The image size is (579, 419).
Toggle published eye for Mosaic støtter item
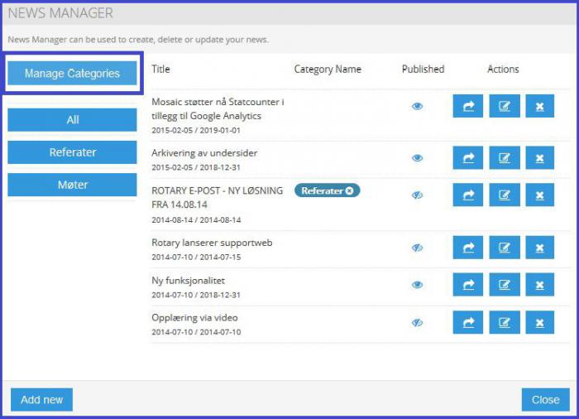click(x=418, y=106)
